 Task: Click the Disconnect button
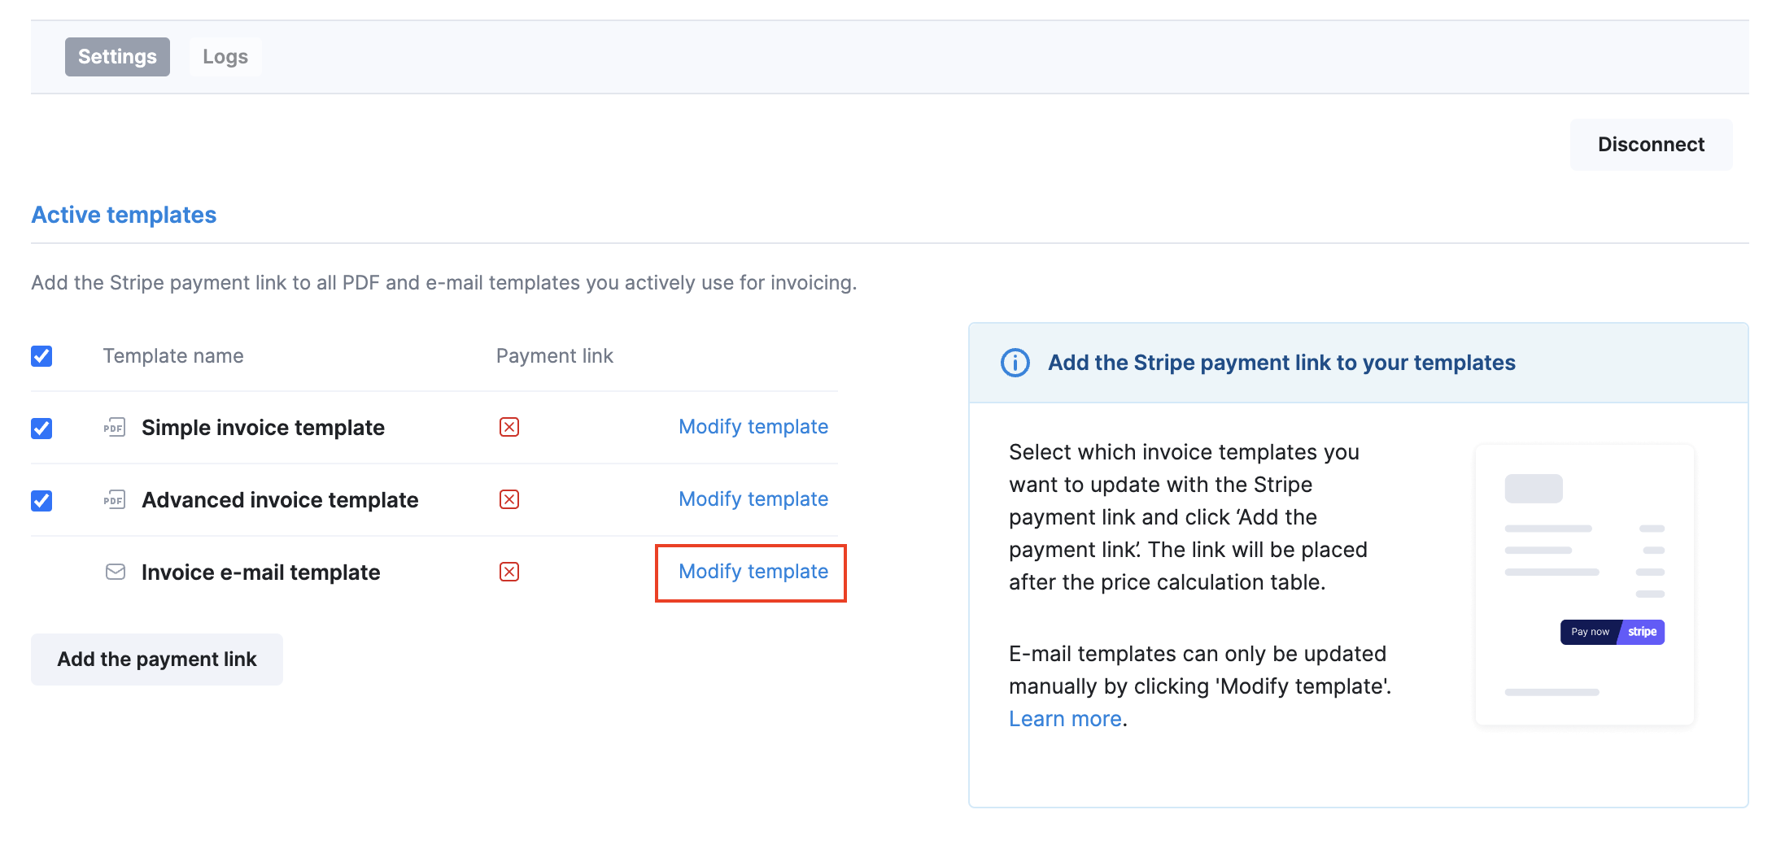coord(1651,145)
